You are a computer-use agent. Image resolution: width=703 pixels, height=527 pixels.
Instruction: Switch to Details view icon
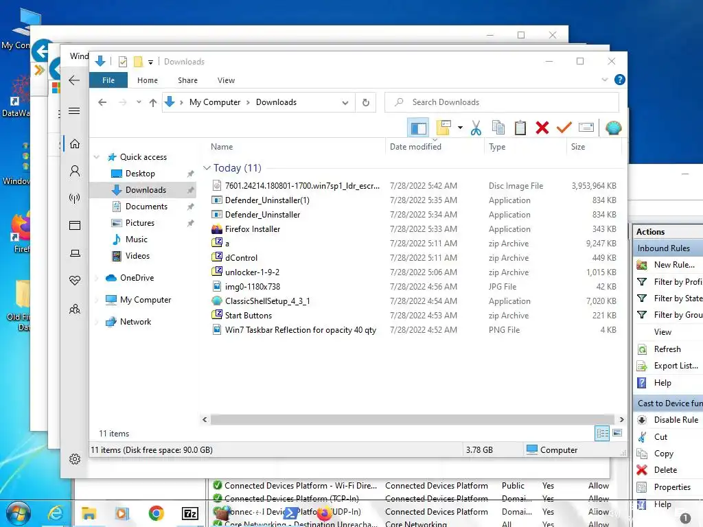click(x=602, y=433)
